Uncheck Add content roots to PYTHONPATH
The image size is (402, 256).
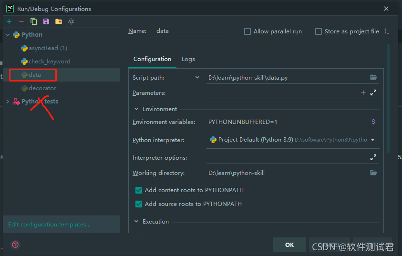click(139, 190)
